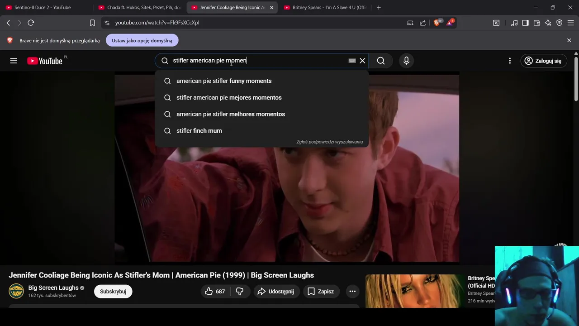Open search tabs toolbar icon
This screenshot has height=326, width=579.
[x=496, y=23]
